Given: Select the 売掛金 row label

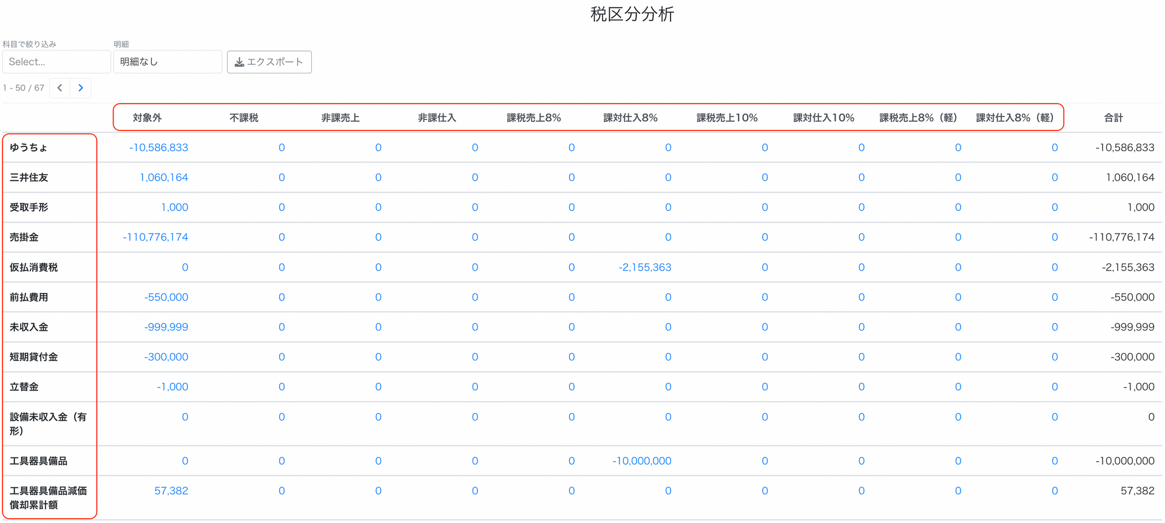Looking at the screenshot, I should click(24, 237).
